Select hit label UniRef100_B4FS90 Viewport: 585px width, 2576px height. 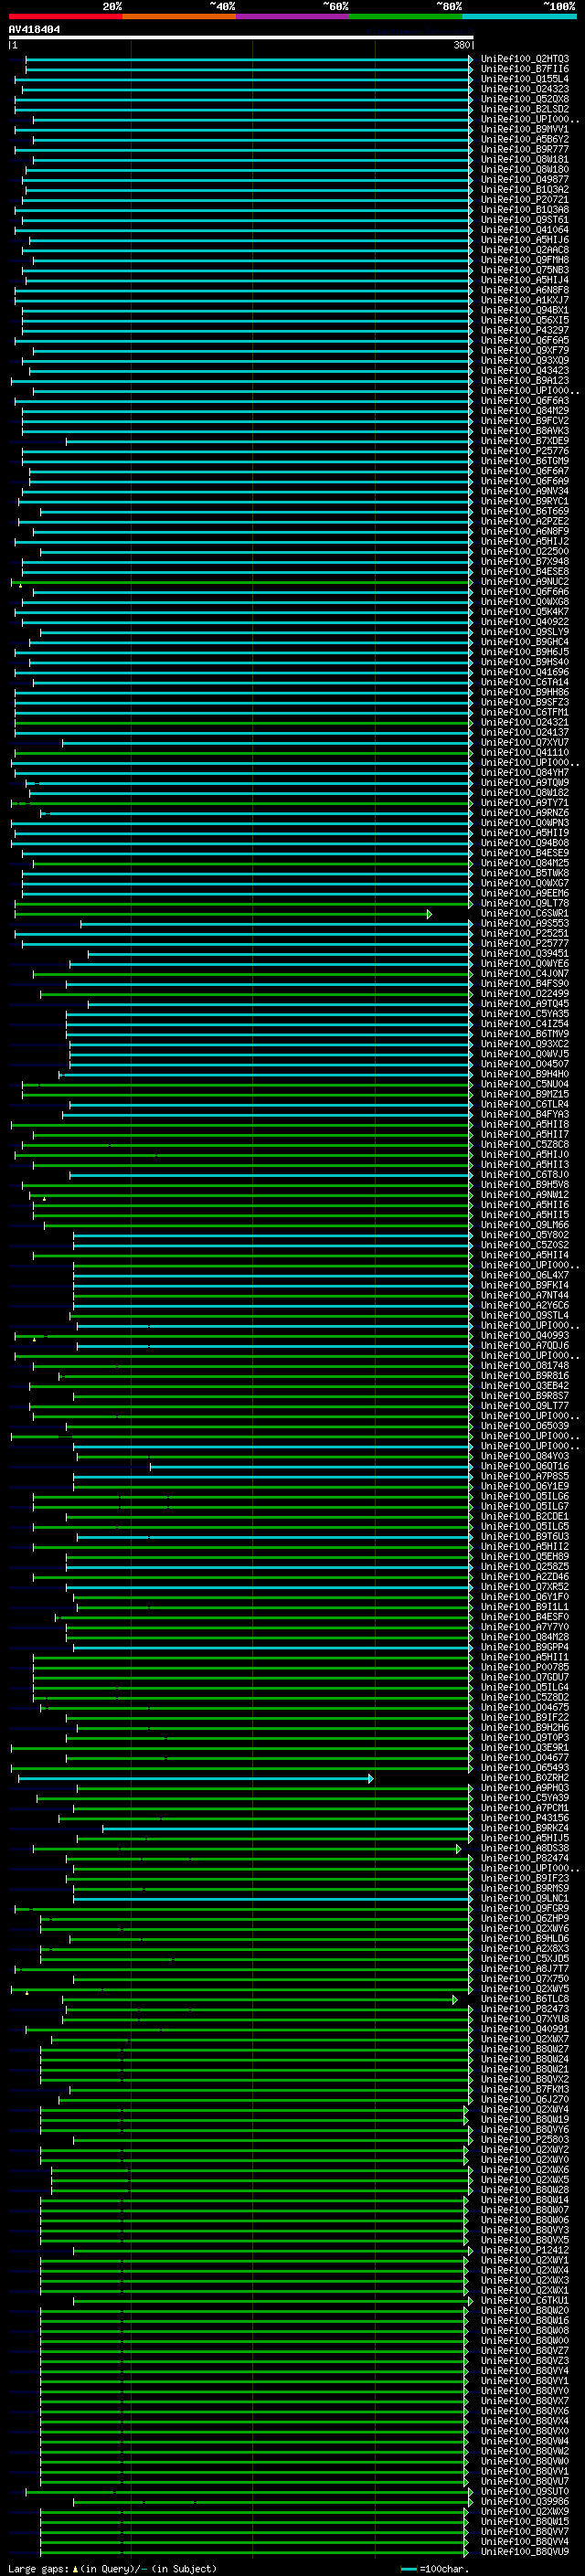[x=525, y=984]
